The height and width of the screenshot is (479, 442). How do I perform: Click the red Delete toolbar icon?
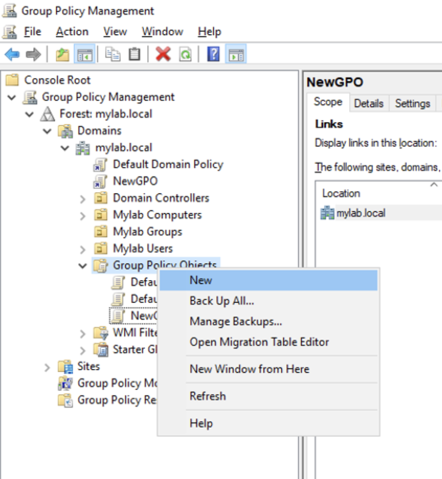[163, 55]
